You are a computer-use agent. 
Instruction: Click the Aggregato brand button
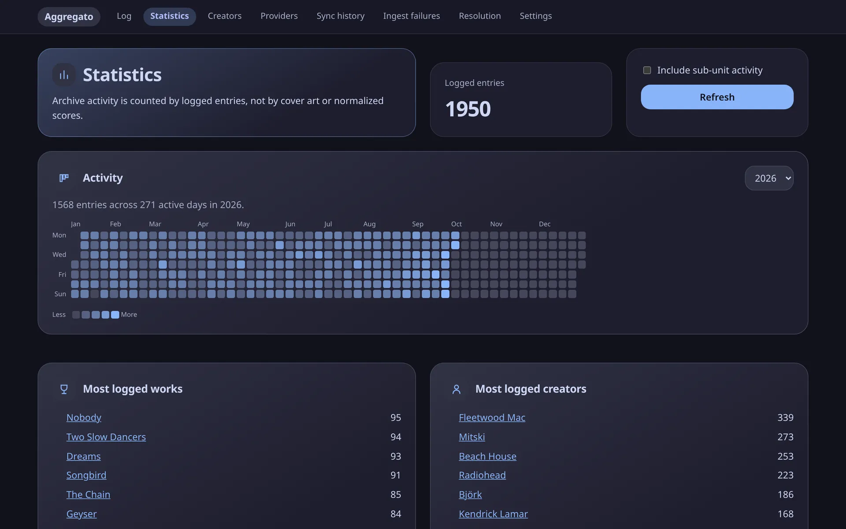(x=69, y=17)
